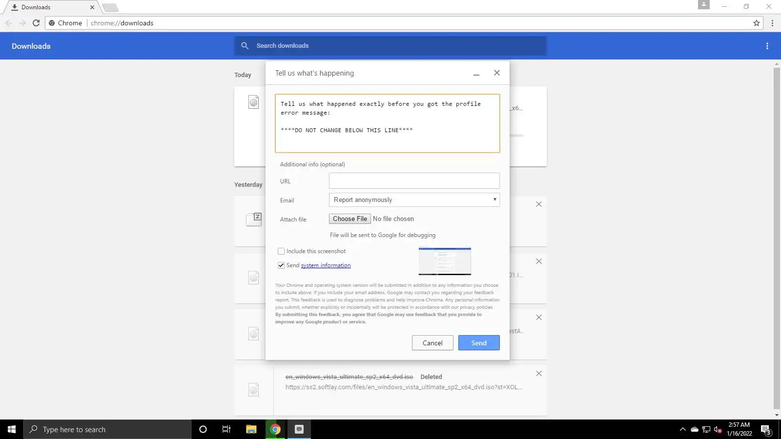Cancel the feedback dialog
This screenshot has height=439, width=781.
point(432,343)
